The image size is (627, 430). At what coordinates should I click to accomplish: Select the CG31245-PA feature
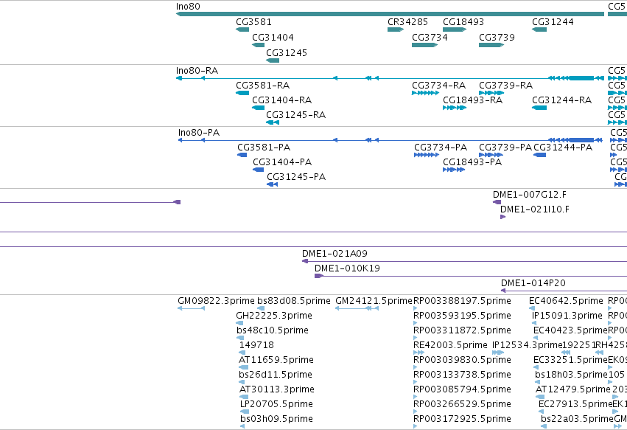[273, 184]
